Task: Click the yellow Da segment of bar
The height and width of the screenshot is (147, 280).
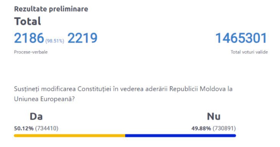Action: pos(70,136)
